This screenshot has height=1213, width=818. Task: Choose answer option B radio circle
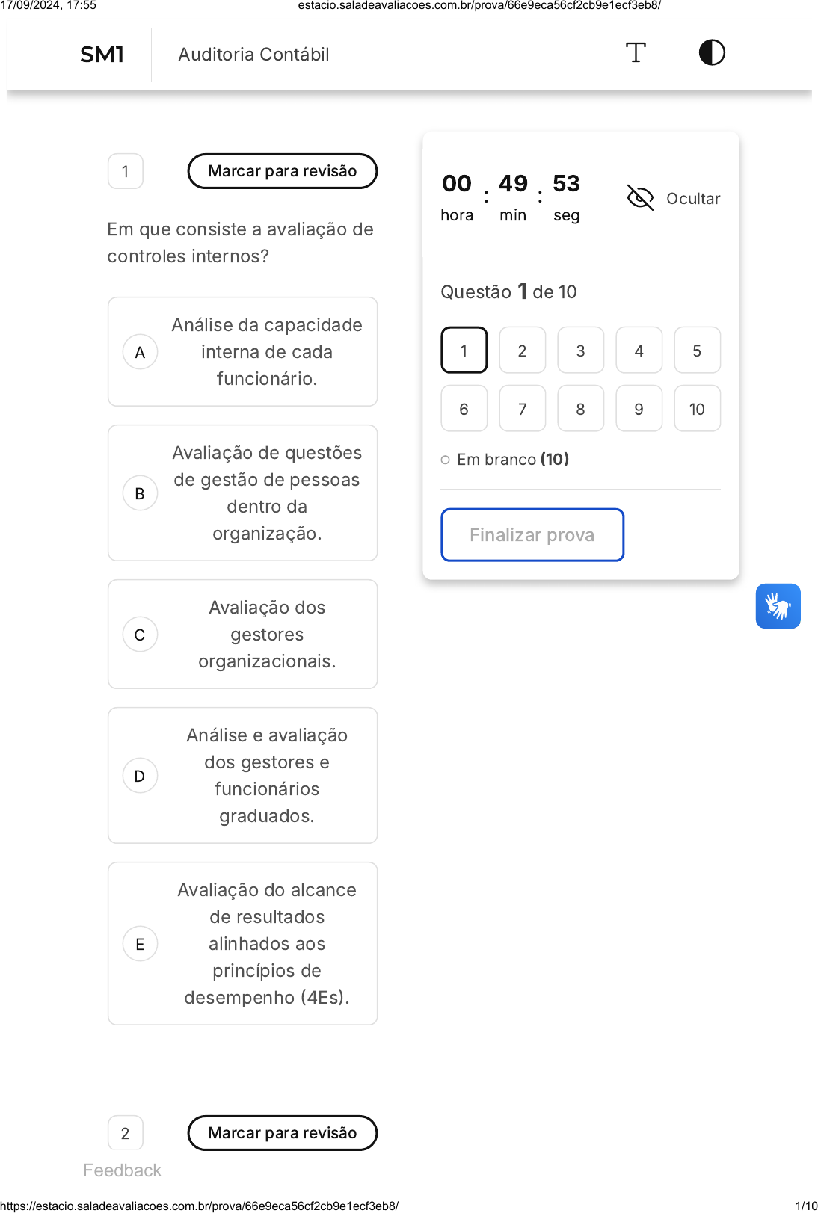pyautogui.click(x=140, y=493)
